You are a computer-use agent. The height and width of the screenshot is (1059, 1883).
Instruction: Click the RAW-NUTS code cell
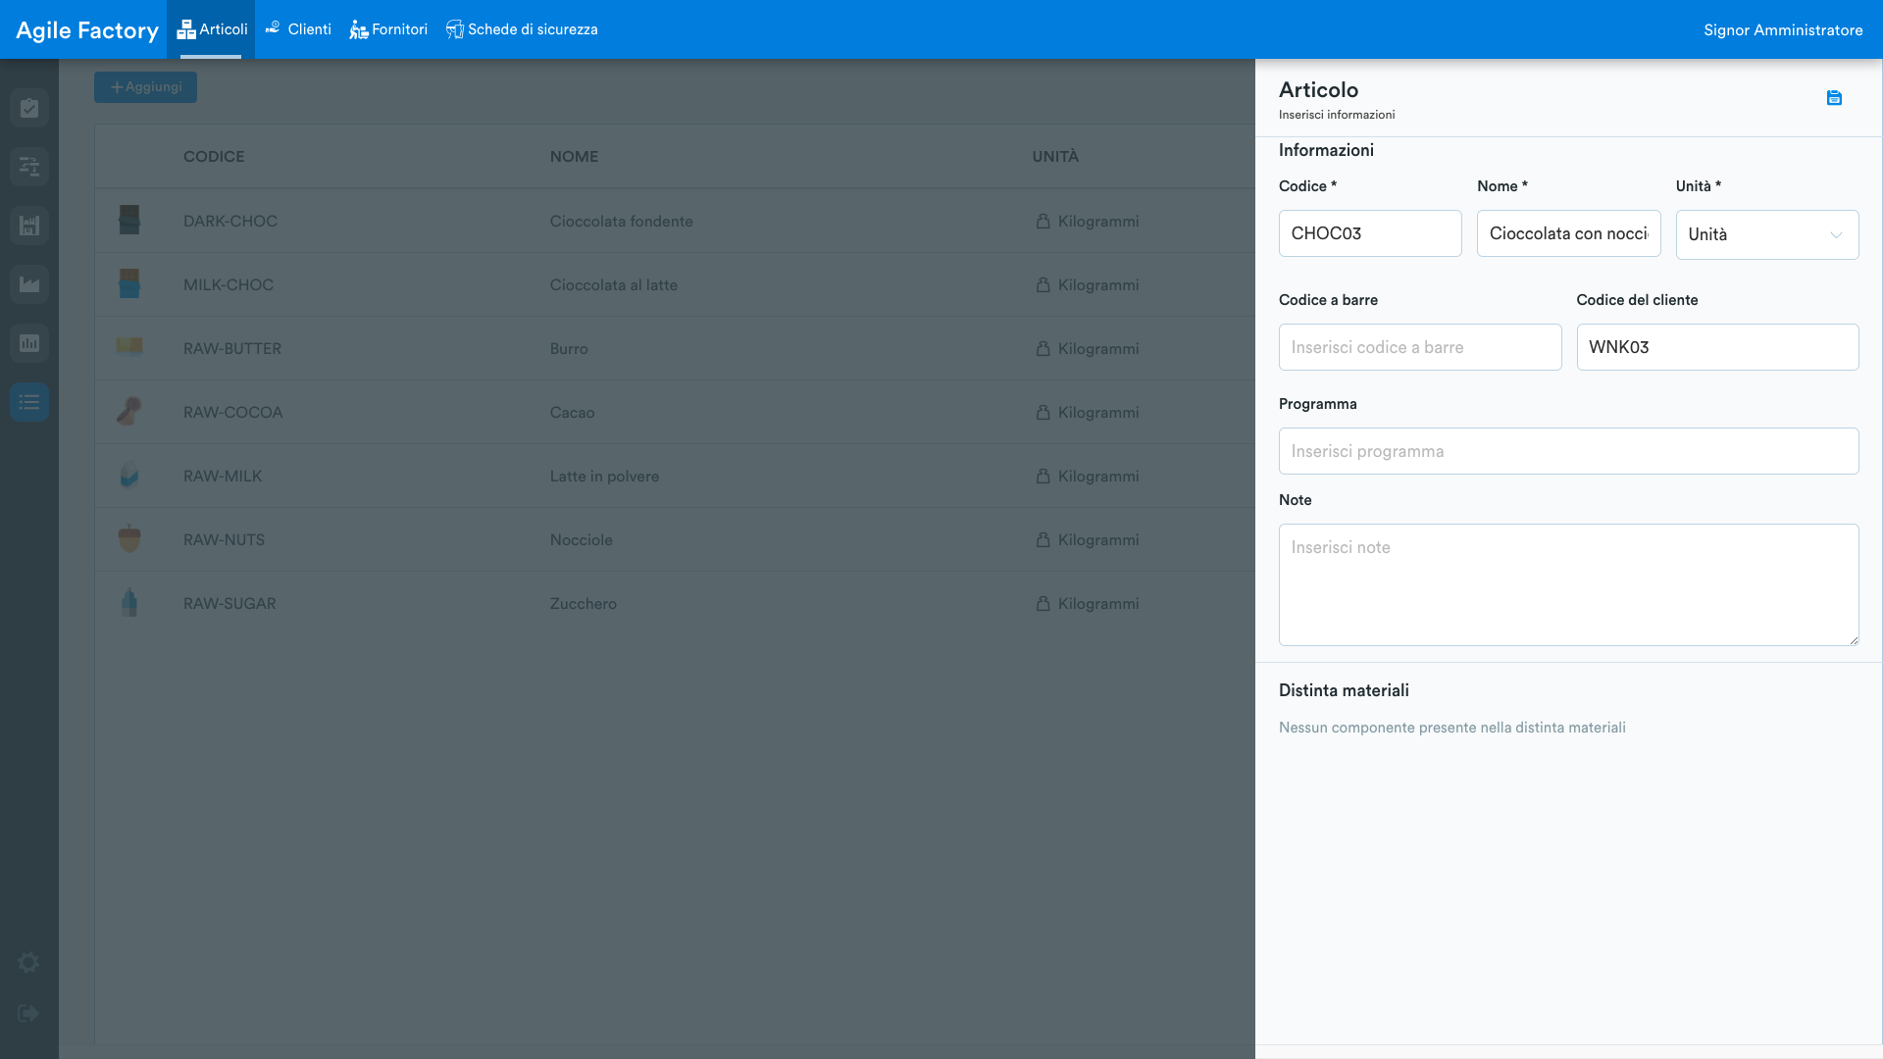coord(224,539)
